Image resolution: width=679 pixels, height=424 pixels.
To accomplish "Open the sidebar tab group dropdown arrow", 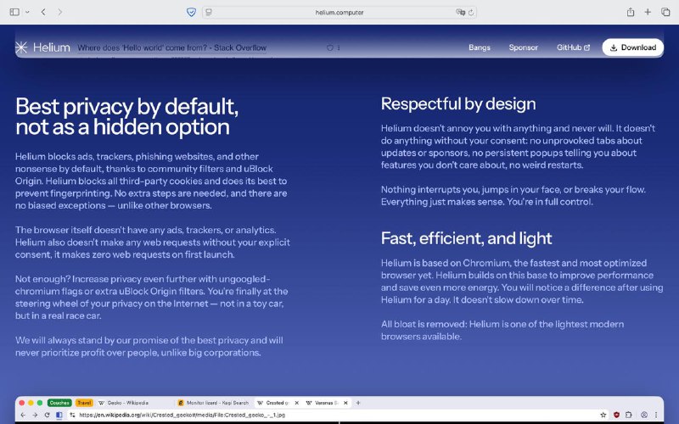I will click(27, 12).
